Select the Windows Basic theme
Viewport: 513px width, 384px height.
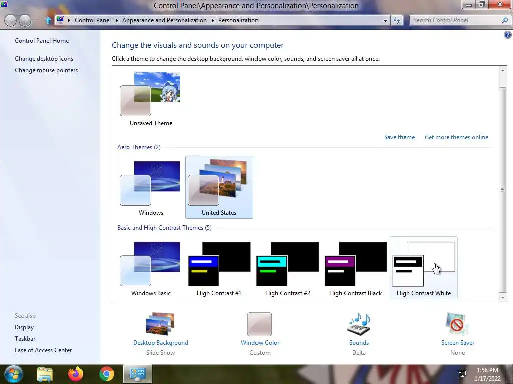tap(150, 268)
